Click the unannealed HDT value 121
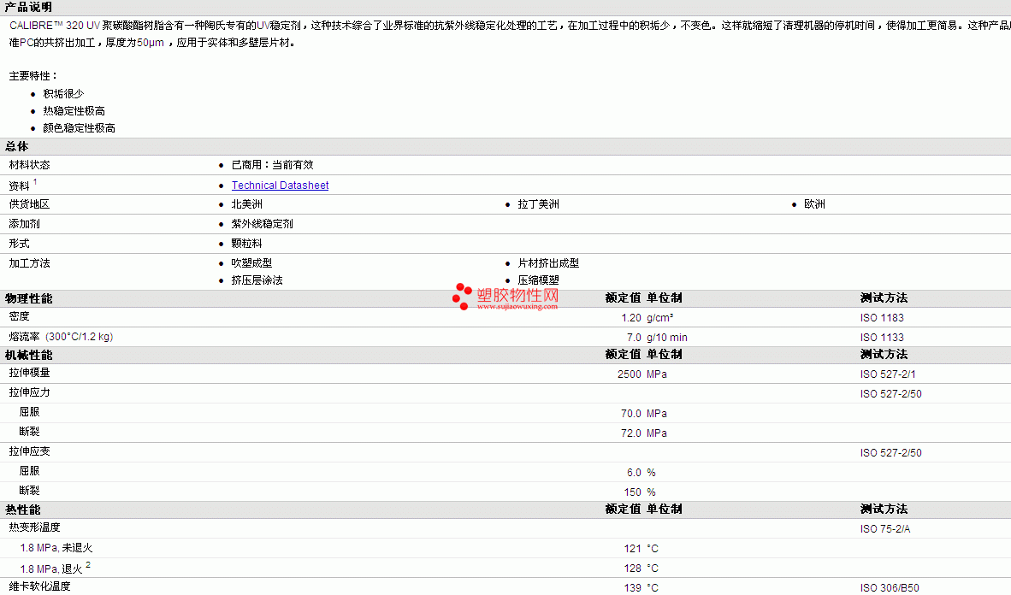The height and width of the screenshot is (595, 1011). 633,549
